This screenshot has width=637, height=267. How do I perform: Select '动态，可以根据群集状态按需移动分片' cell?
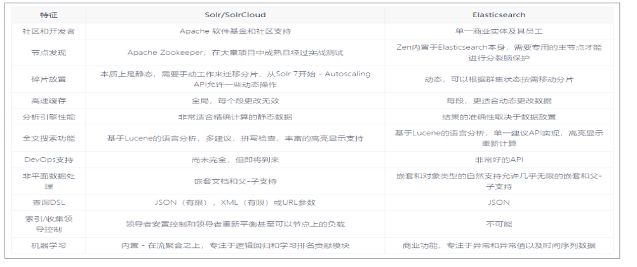tap(499, 79)
